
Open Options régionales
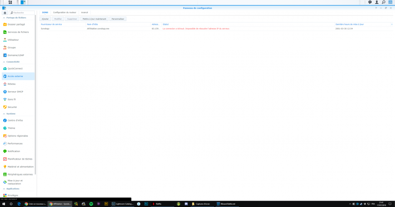[18, 136]
